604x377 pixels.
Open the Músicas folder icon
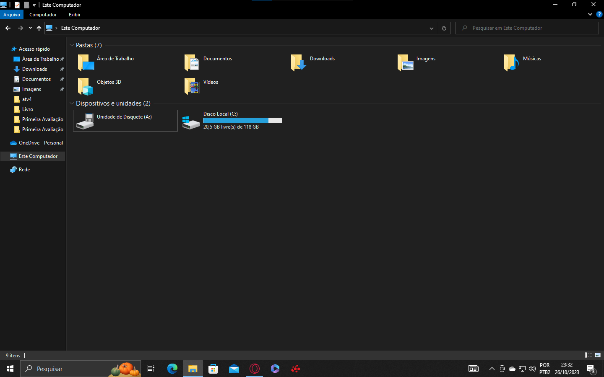(512, 62)
